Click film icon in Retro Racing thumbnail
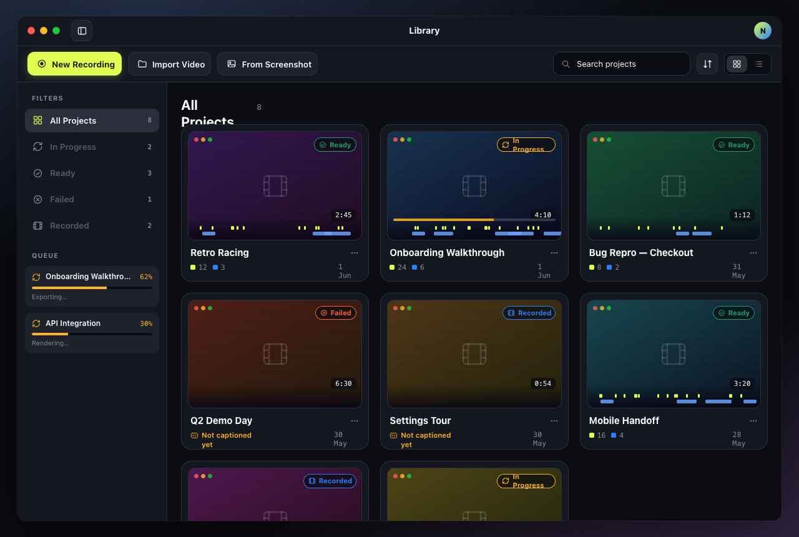This screenshot has width=799, height=537. [x=275, y=186]
